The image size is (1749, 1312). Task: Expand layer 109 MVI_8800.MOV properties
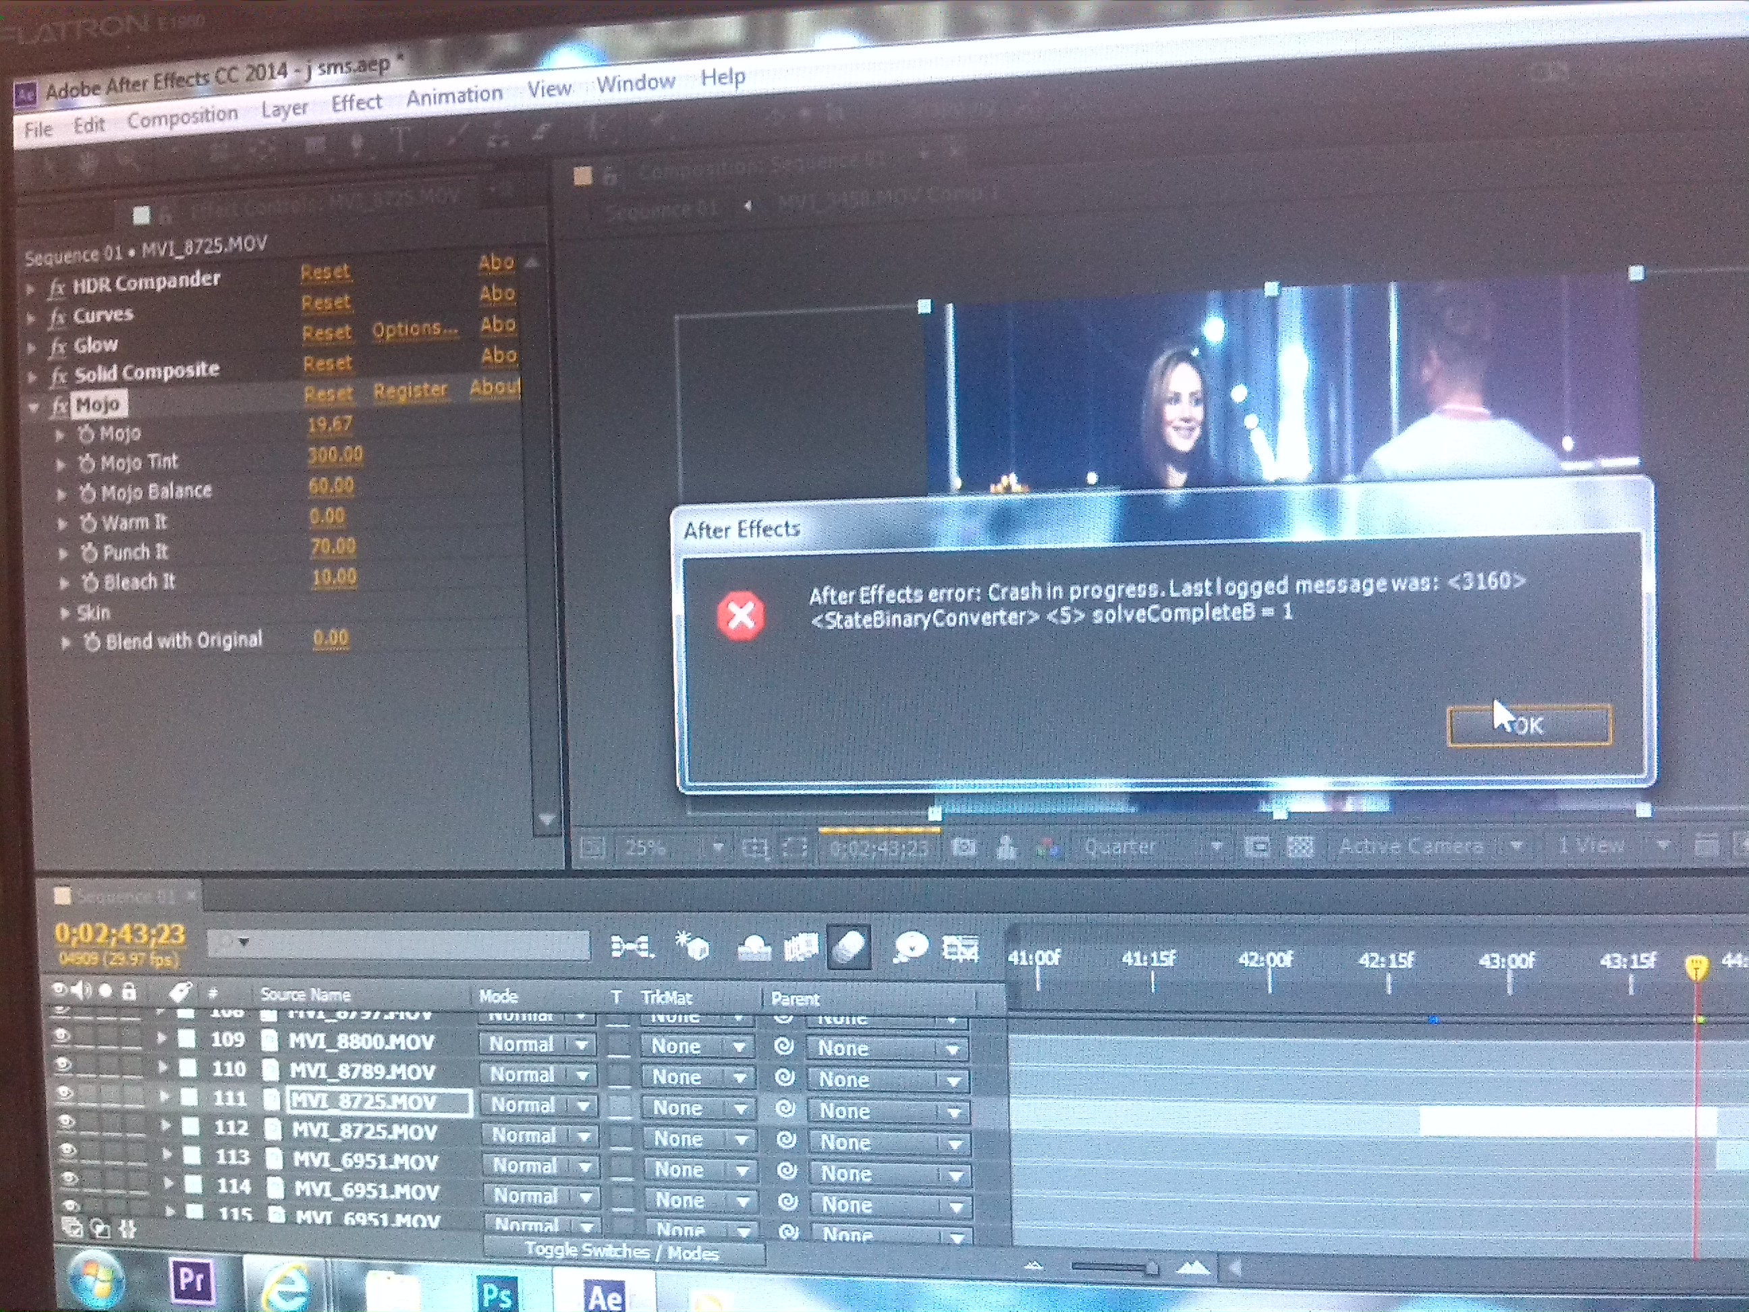click(161, 1037)
